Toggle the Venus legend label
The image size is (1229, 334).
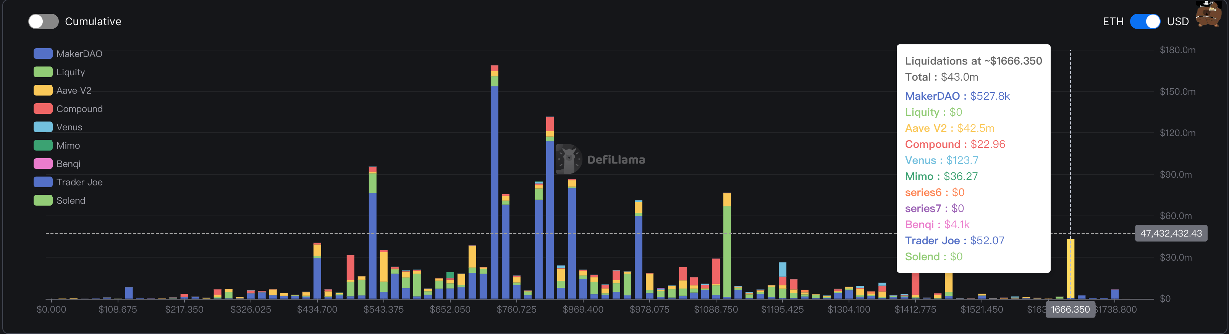point(69,127)
